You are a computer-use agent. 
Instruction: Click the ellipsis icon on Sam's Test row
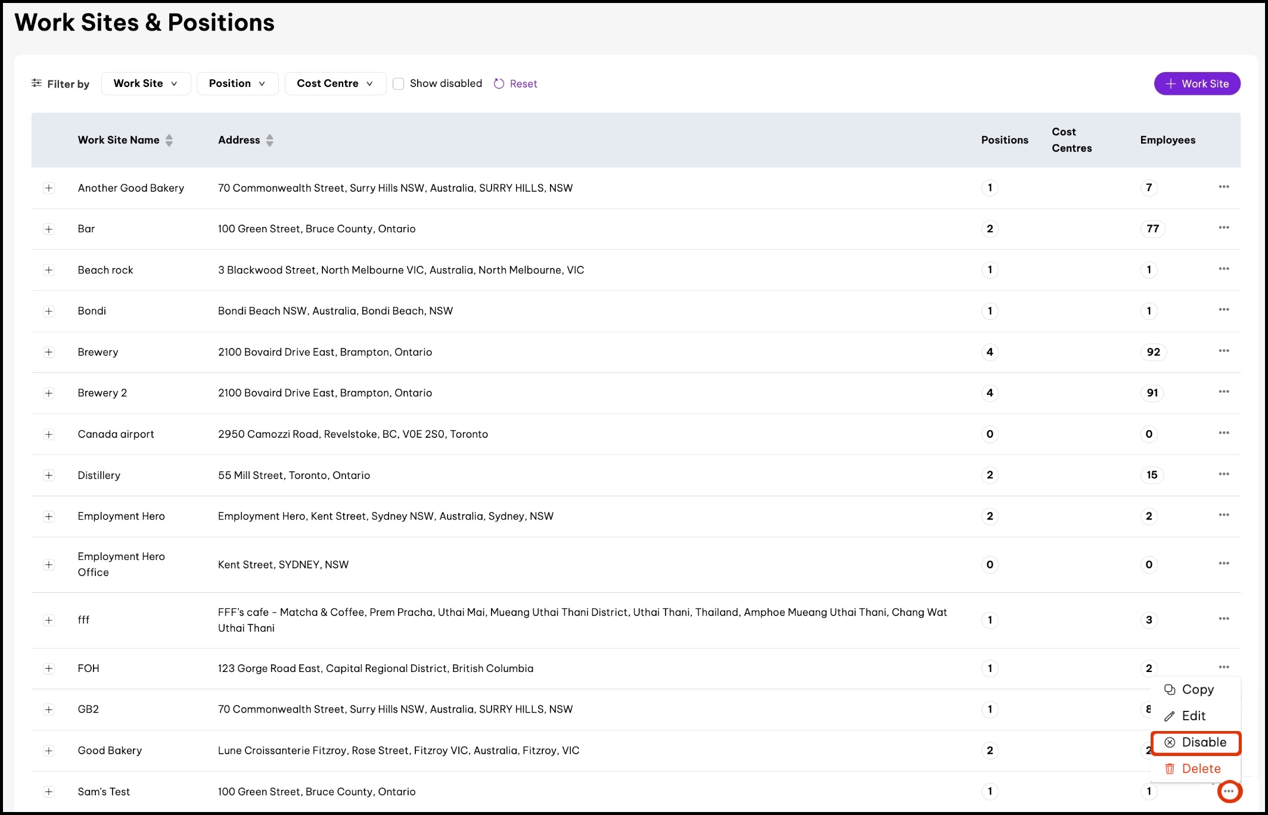tap(1229, 791)
